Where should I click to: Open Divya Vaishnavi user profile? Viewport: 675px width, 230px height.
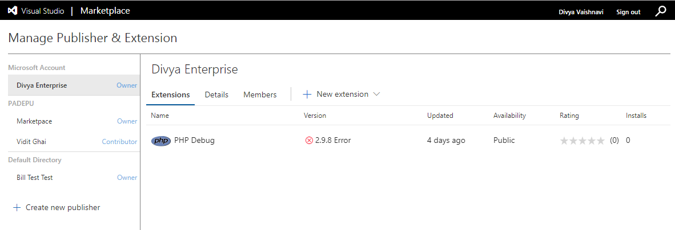pyautogui.click(x=581, y=12)
